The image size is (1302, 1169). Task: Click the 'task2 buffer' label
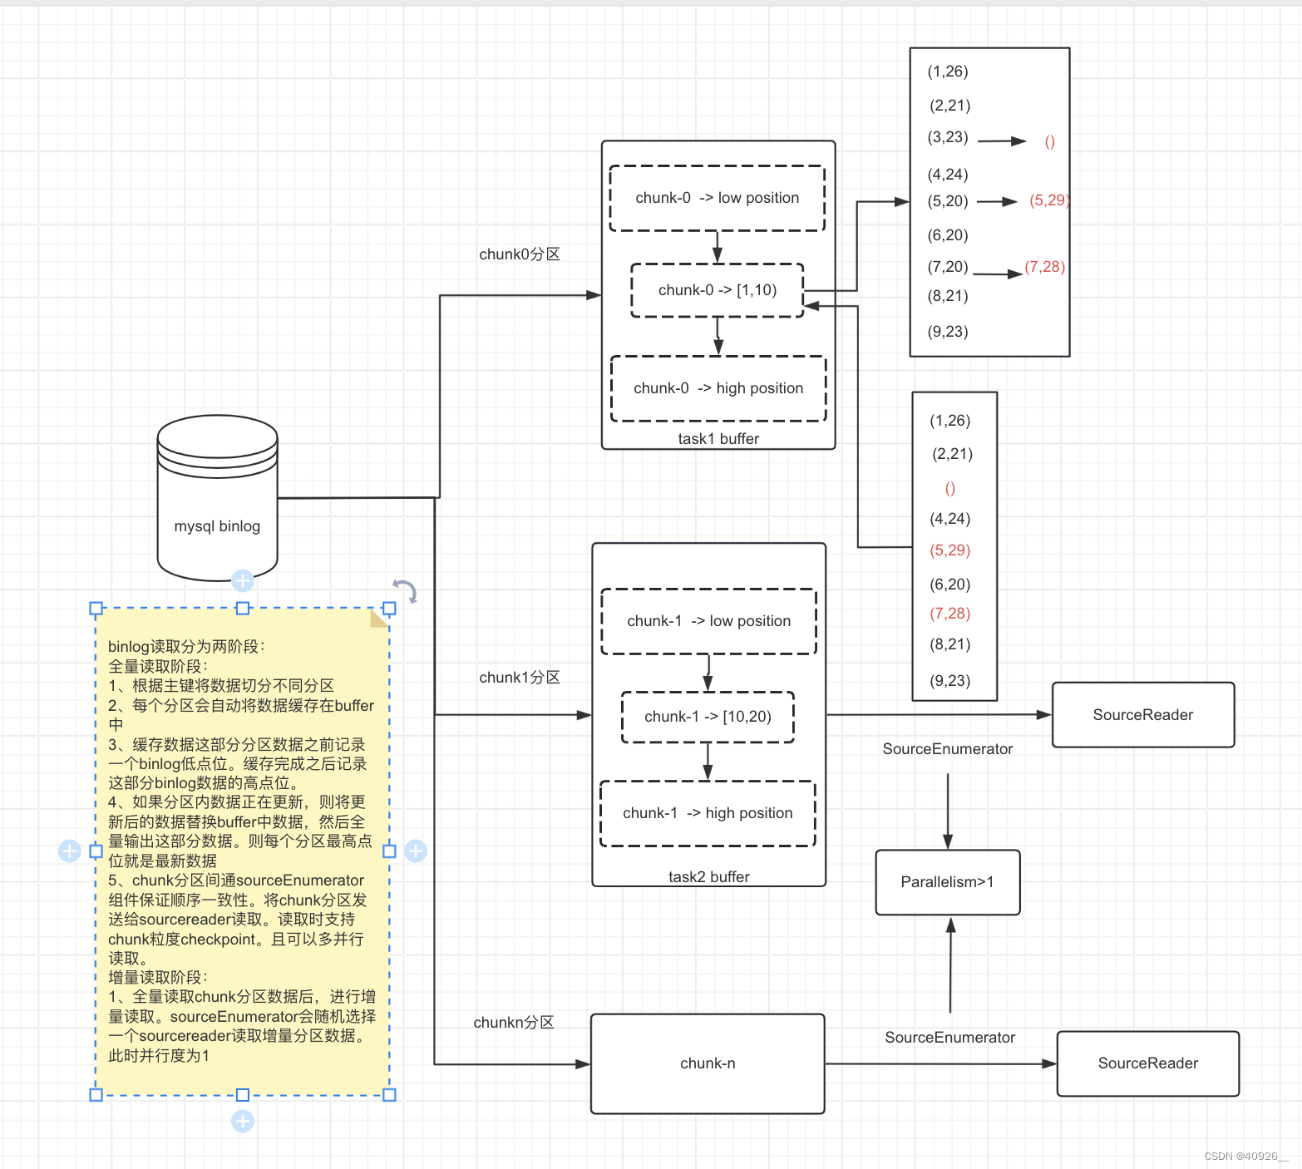pos(709,876)
